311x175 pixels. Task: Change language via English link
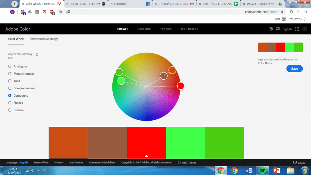[x=24, y=163]
